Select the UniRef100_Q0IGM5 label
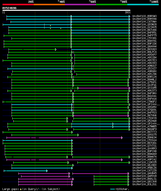 point(144,88)
